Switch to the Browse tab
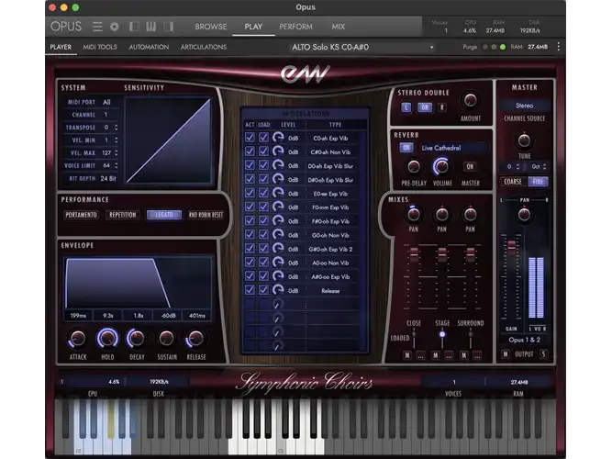The height and width of the screenshot is (459, 612). point(211,27)
